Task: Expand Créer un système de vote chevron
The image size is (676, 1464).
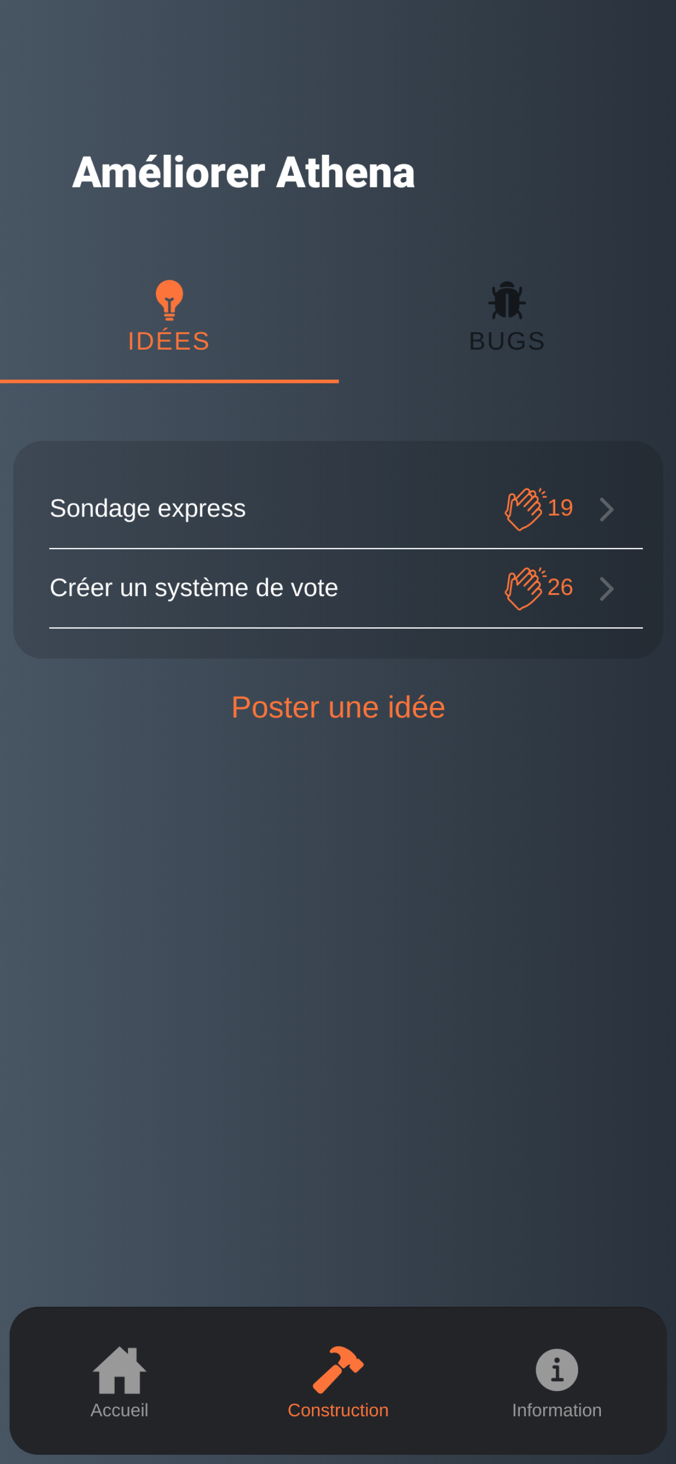Action: click(x=607, y=589)
